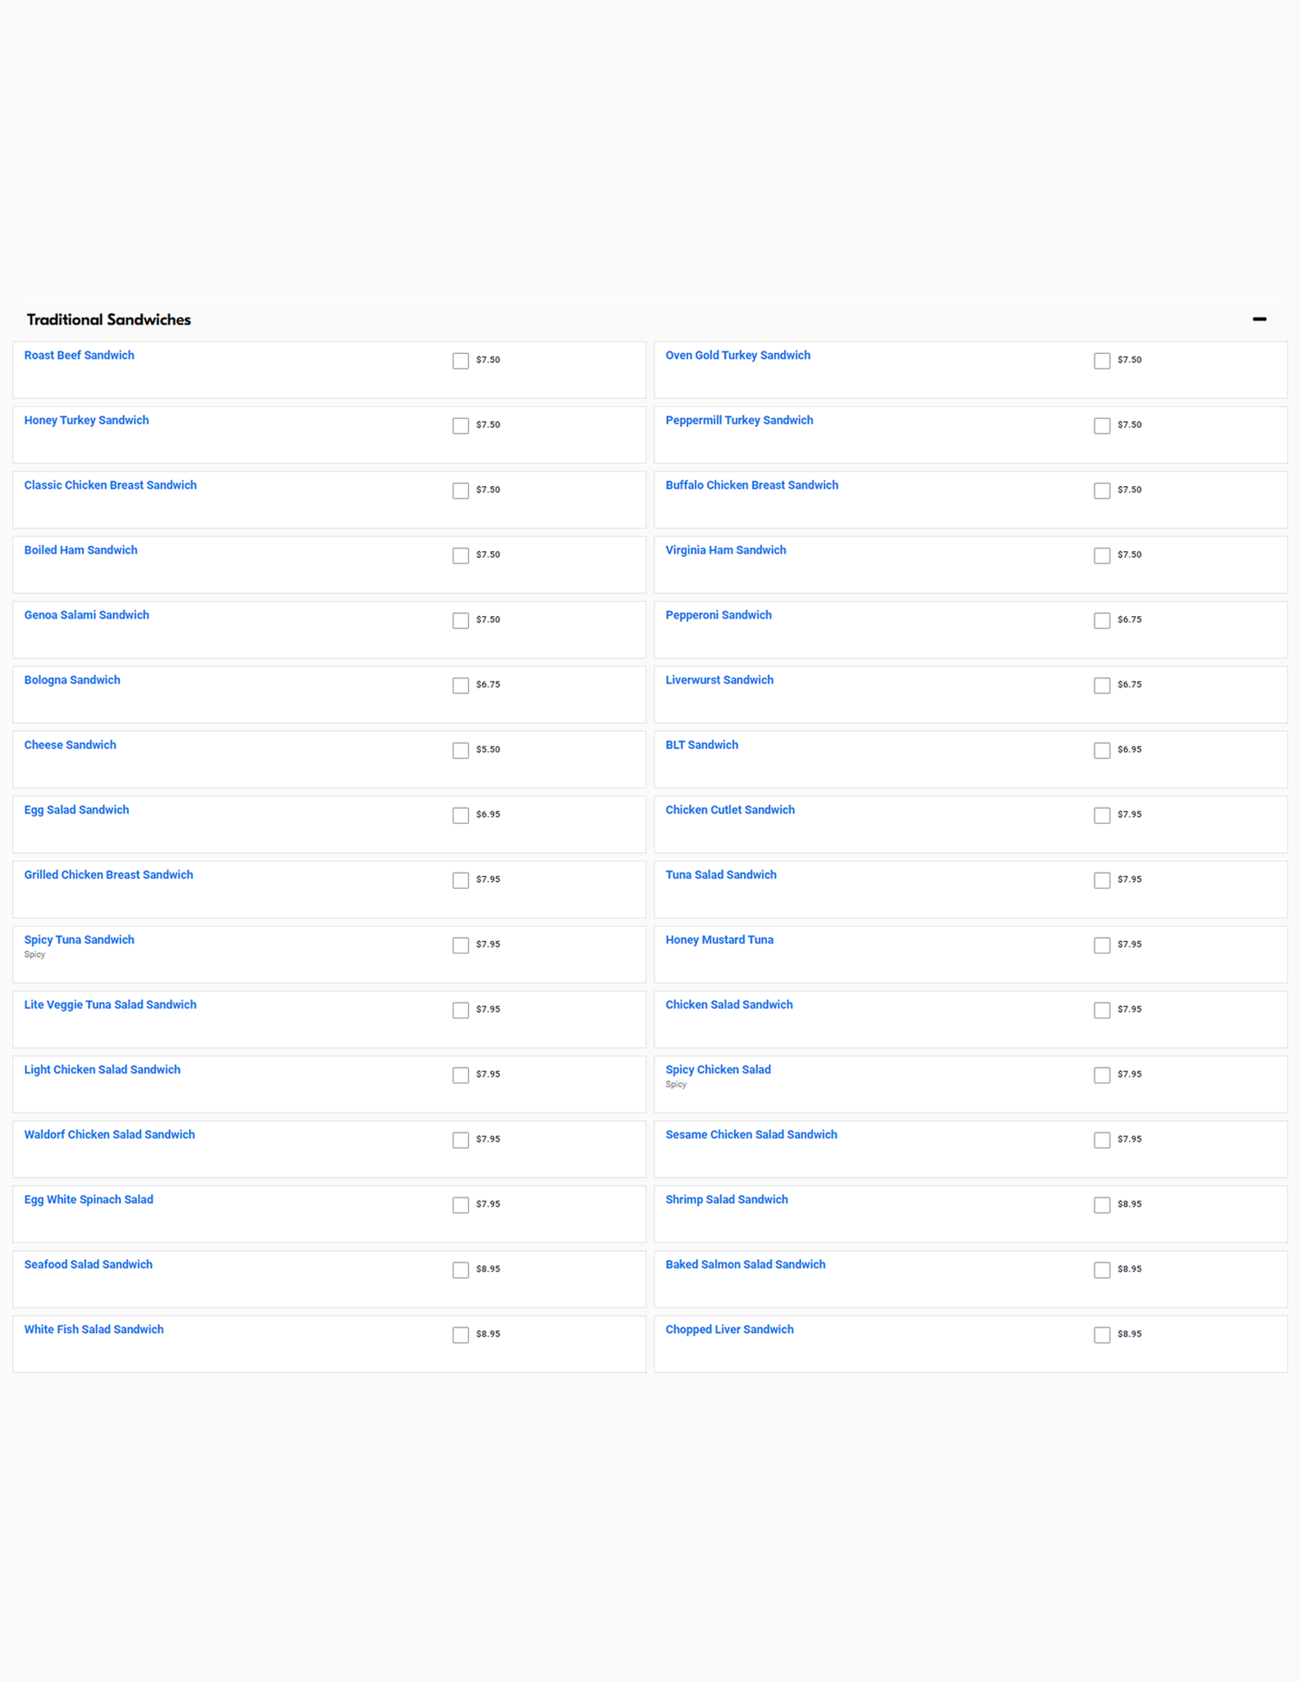Click the Baked Salmon Salad Sandwich link
Screen dimensions: 1300x1682
click(x=745, y=1264)
